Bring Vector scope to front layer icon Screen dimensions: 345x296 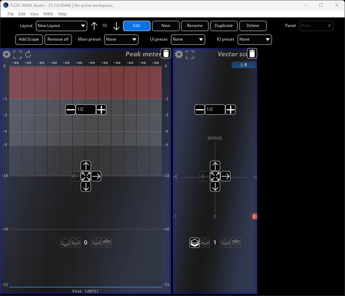(236, 243)
